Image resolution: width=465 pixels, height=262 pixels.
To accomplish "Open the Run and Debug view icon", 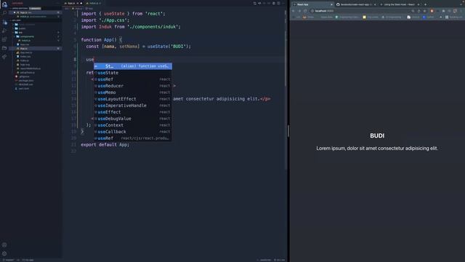I will pos(4,31).
